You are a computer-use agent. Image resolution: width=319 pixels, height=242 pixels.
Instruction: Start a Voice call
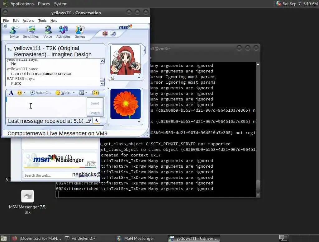click(x=48, y=32)
